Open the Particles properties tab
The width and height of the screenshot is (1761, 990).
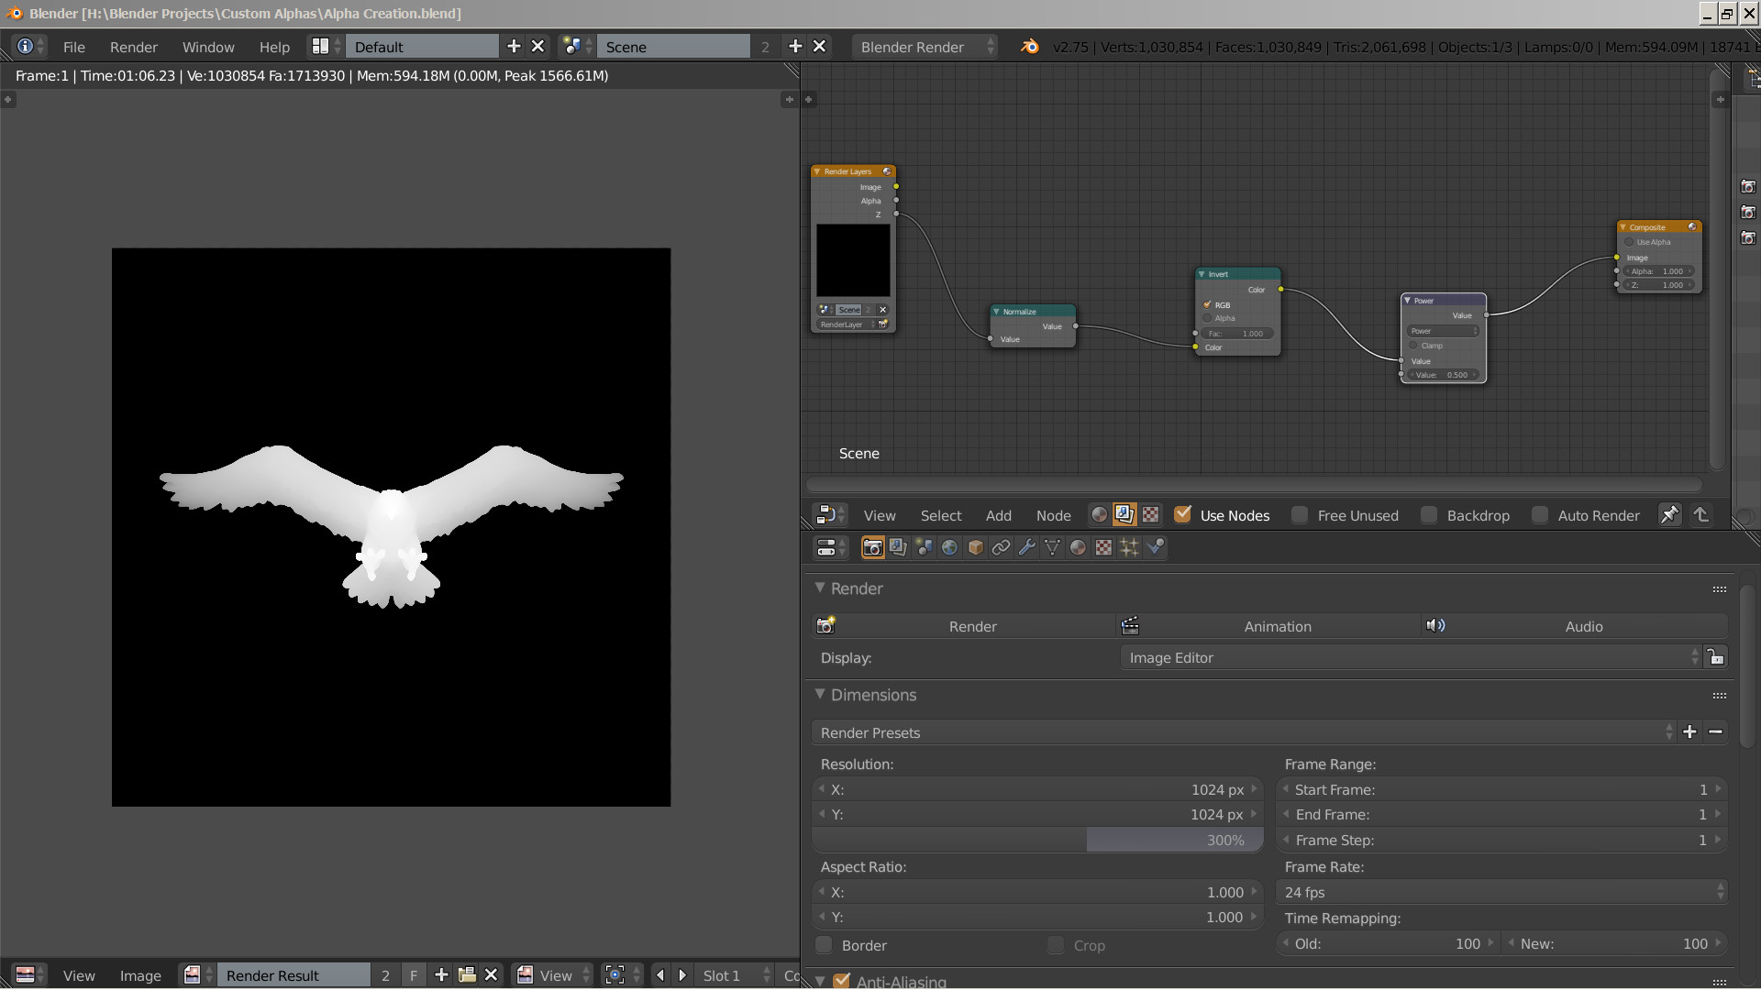pos(1130,547)
